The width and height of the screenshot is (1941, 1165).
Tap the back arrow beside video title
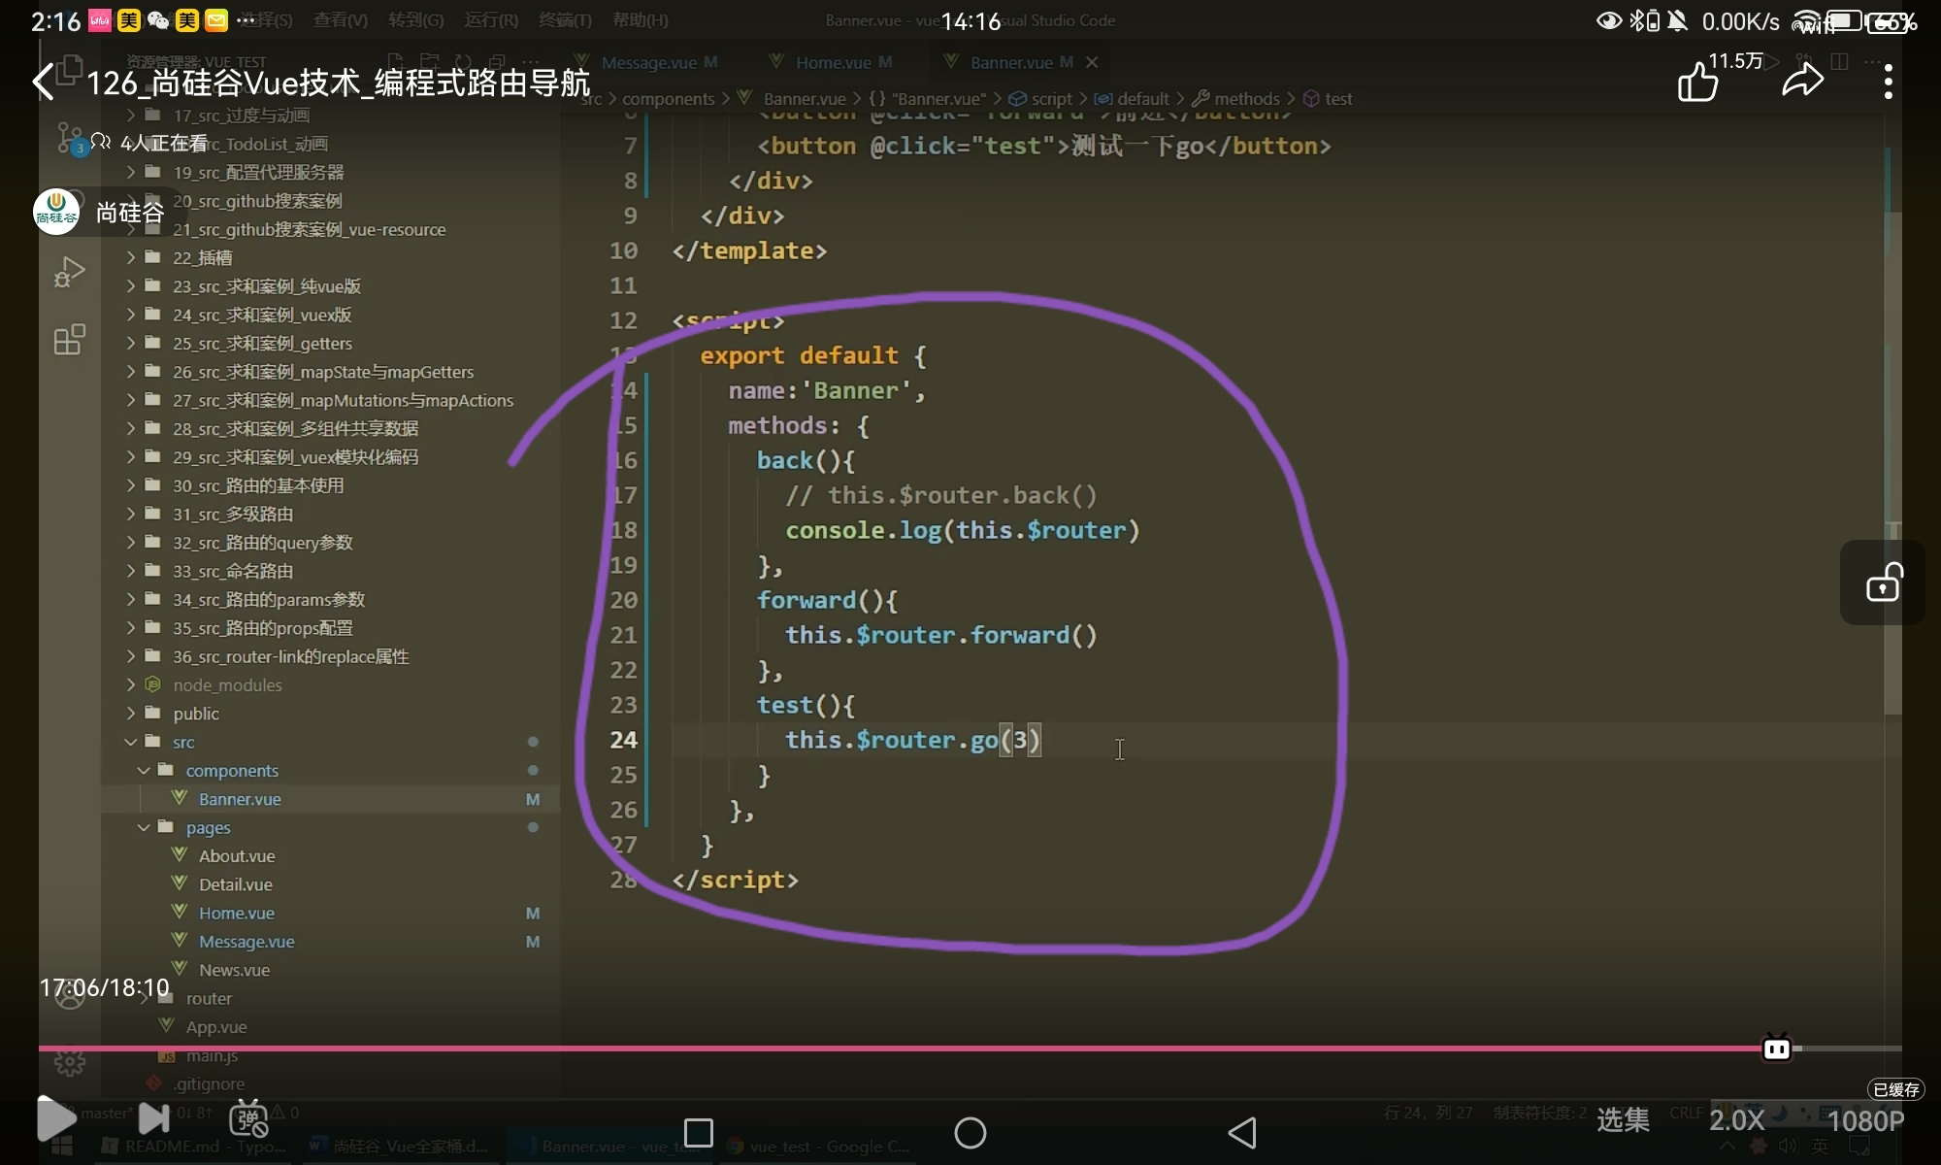(x=44, y=82)
